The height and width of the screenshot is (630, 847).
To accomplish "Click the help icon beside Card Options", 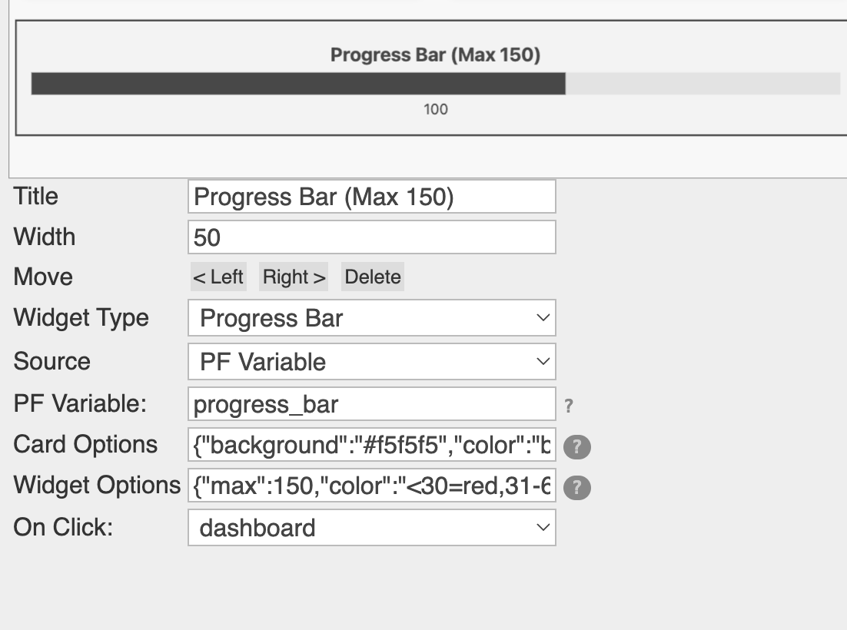I will pyautogui.click(x=577, y=447).
